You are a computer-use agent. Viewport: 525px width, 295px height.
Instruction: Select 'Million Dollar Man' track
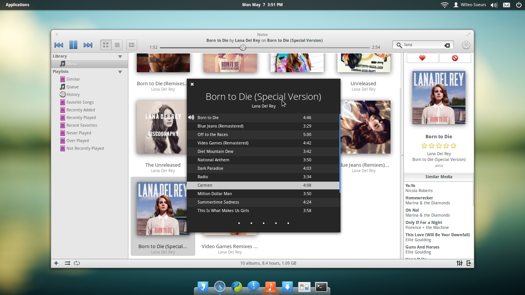(x=263, y=194)
